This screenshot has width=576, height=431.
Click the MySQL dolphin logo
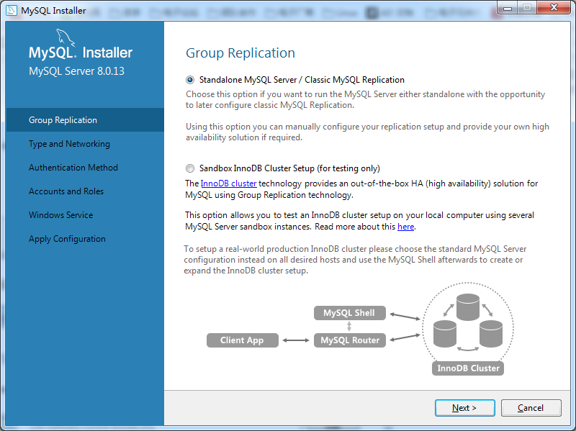point(66,38)
